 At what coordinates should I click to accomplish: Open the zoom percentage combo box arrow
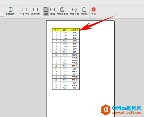point(3,14)
